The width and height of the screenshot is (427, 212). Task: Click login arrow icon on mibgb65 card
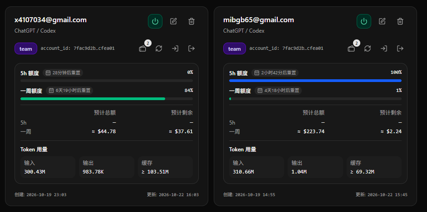click(384, 48)
